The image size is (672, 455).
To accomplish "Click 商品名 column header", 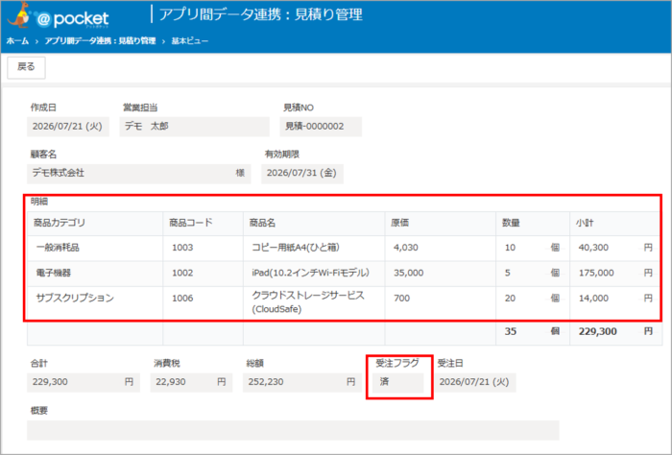I will click(314, 224).
